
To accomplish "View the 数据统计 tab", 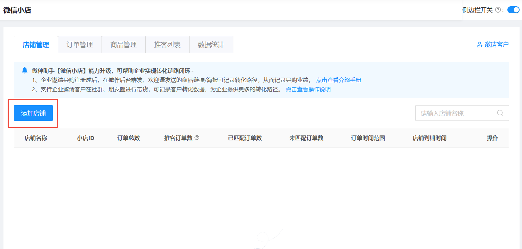I will (x=211, y=45).
